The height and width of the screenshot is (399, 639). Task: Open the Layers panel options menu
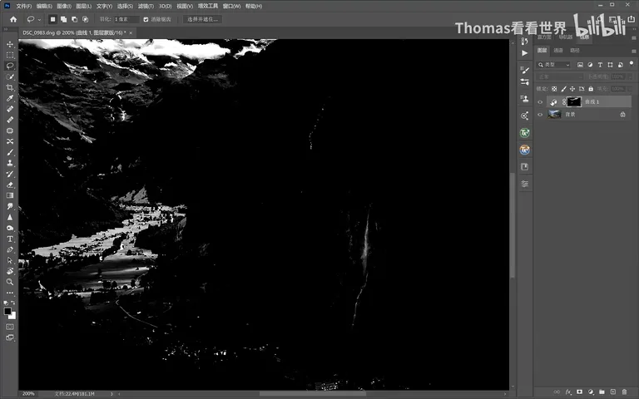pyautogui.click(x=634, y=51)
